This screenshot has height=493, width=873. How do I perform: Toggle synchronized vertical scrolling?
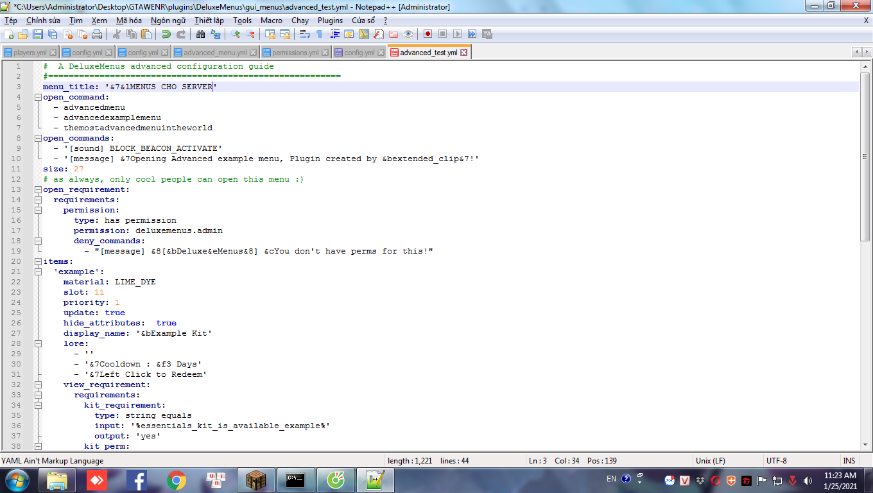tap(270, 34)
